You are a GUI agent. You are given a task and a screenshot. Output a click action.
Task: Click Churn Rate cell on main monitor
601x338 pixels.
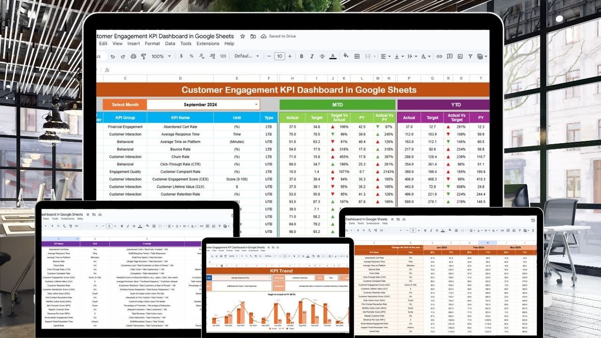180,157
